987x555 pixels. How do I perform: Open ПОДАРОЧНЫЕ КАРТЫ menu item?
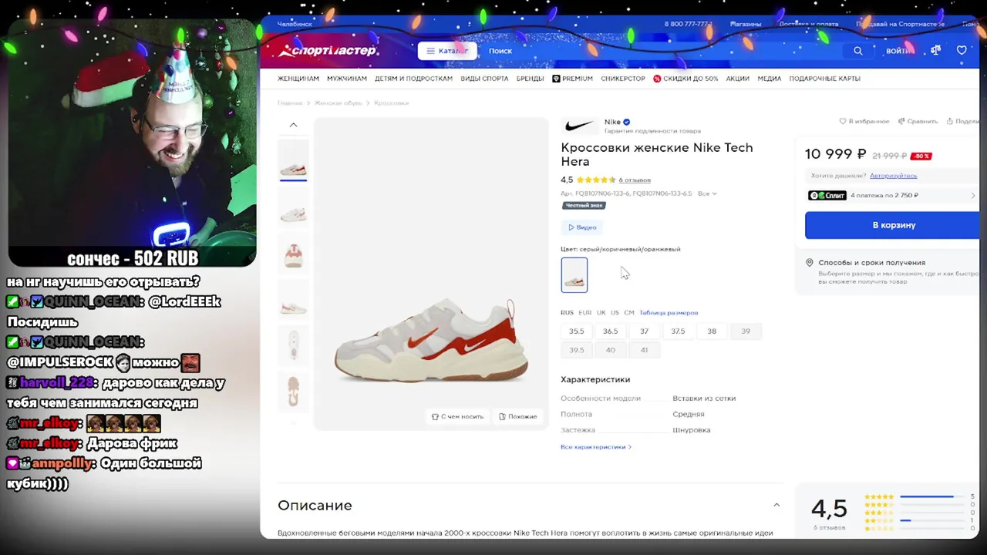click(824, 79)
